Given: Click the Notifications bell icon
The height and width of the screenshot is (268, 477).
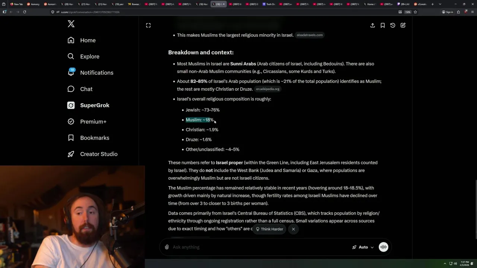Looking at the screenshot, I should click(71, 73).
